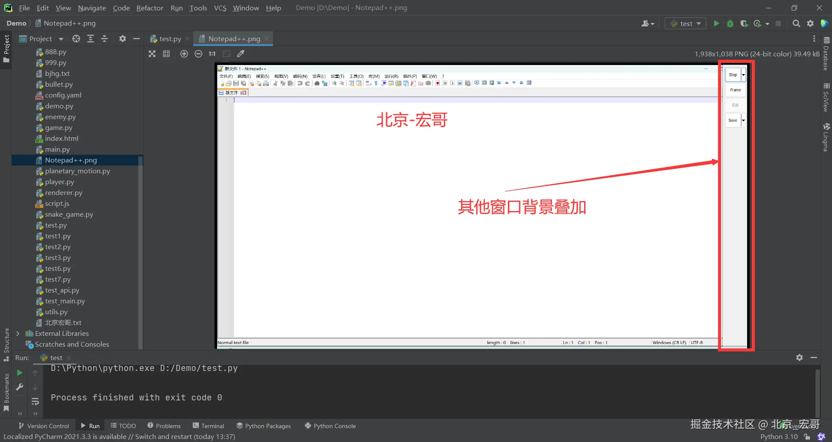The width and height of the screenshot is (832, 442).
Task: Open the profiler run icon
Action: [757, 23]
